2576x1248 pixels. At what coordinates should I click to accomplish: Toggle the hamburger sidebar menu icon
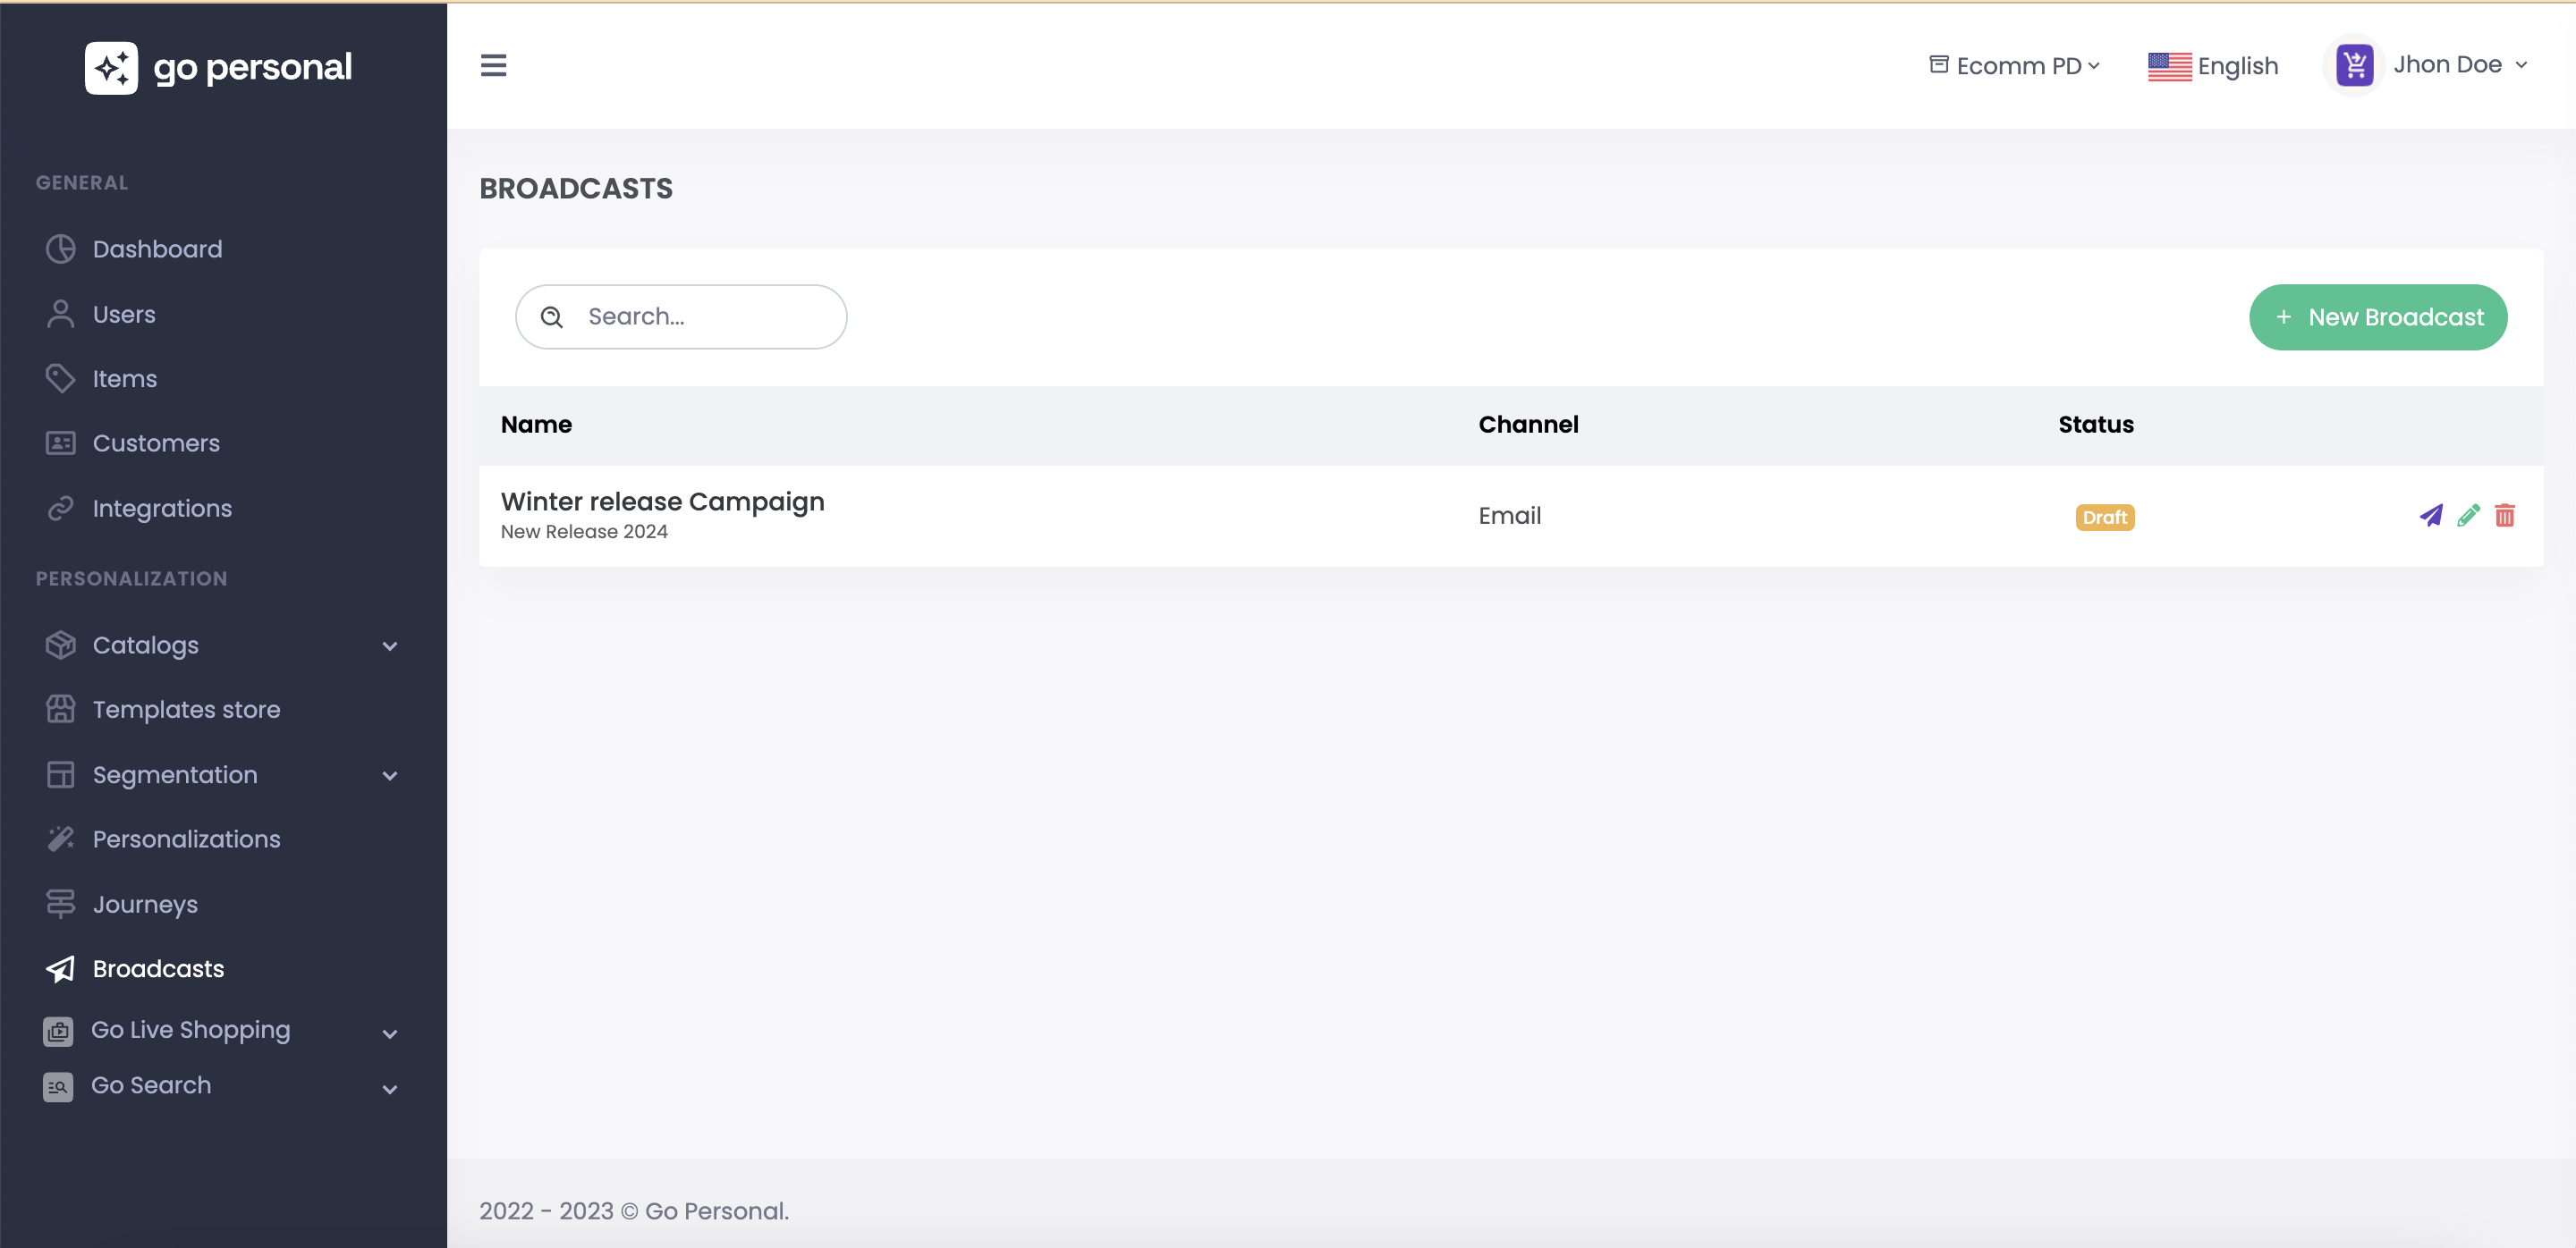tap(493, 66)
